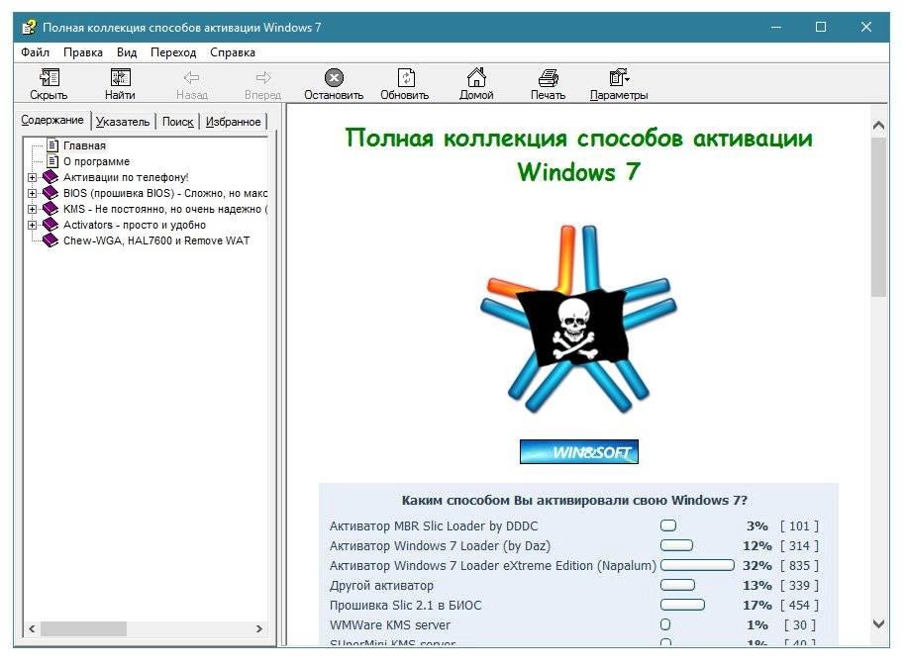Click the 17% Прошивка Slic 2.1 poll bar

[682, 605]
